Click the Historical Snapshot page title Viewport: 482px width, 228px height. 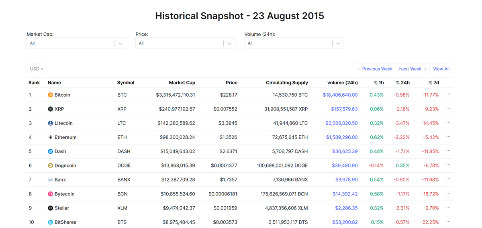click(x=240, y=16)
